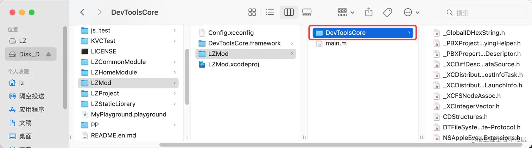Click the search (搜索) field

[486, 13]
